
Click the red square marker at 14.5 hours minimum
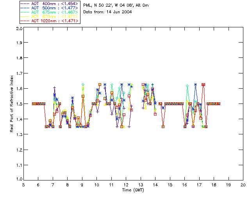(x=163, y=127)
